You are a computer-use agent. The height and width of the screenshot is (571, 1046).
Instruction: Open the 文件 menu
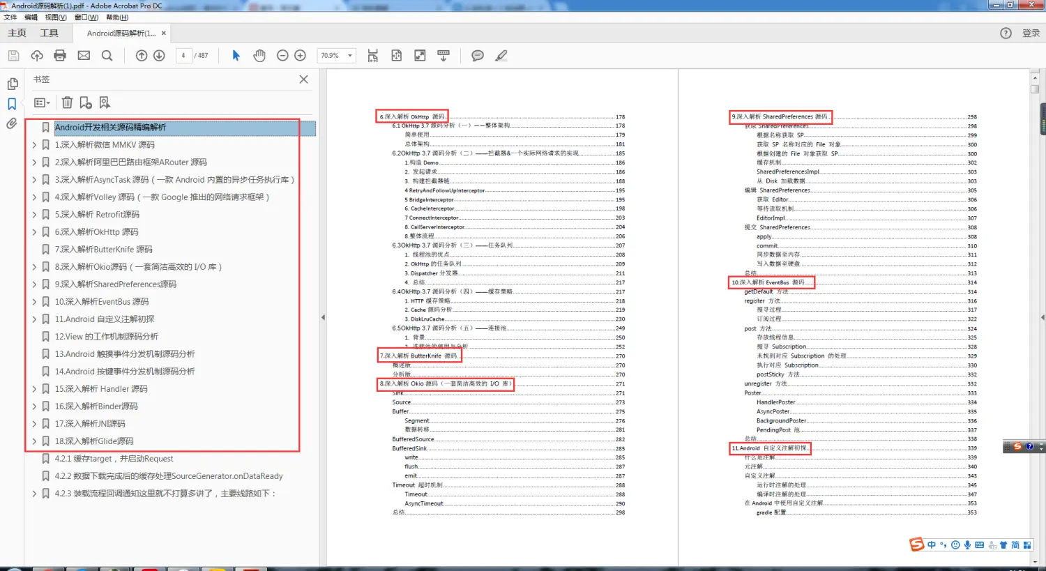coord(10,17)
